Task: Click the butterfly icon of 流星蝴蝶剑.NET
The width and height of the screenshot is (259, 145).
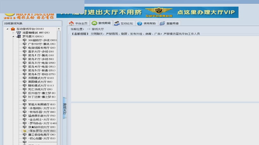Action: [x=19, y=33]
